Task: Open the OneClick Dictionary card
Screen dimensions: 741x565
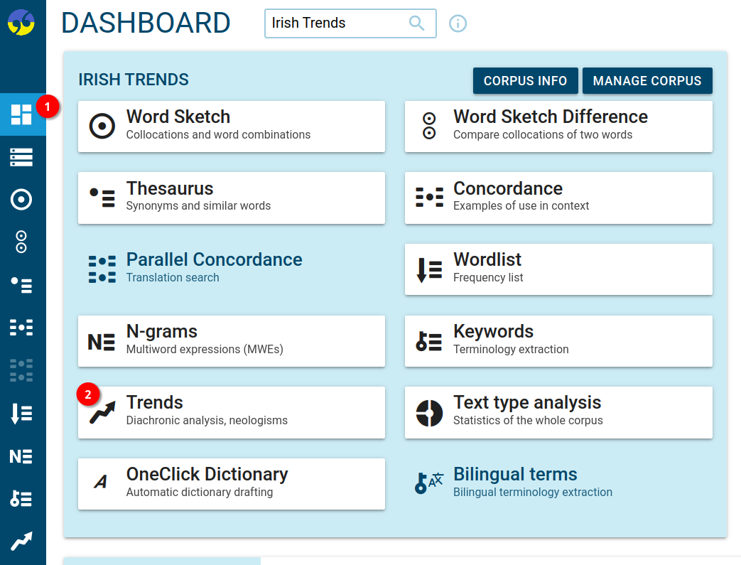Action: tap(231, 483)
